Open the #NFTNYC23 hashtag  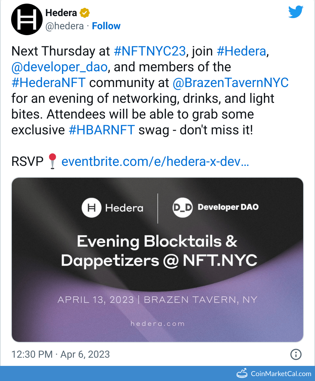pyautogui.click(x=150, y=51)
